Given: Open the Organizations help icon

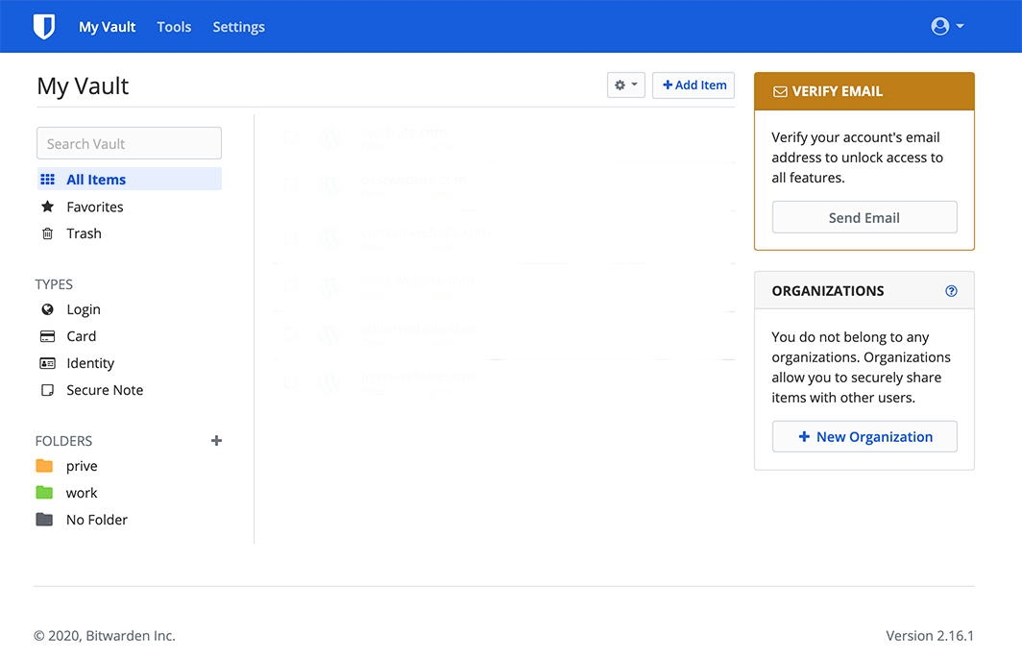Looking at the screenshot, I should 951,291.
